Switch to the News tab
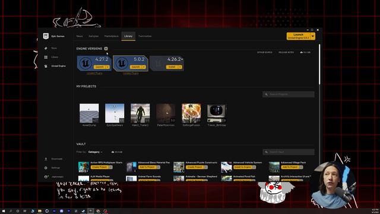380x214 pixels. (80, 36)
